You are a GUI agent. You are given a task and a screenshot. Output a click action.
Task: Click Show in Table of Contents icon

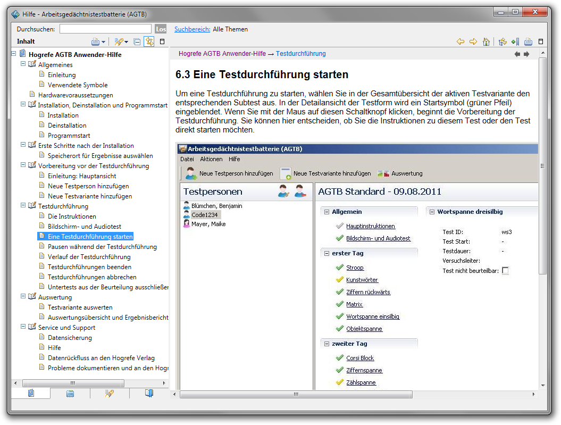click(x=503, y=41)
